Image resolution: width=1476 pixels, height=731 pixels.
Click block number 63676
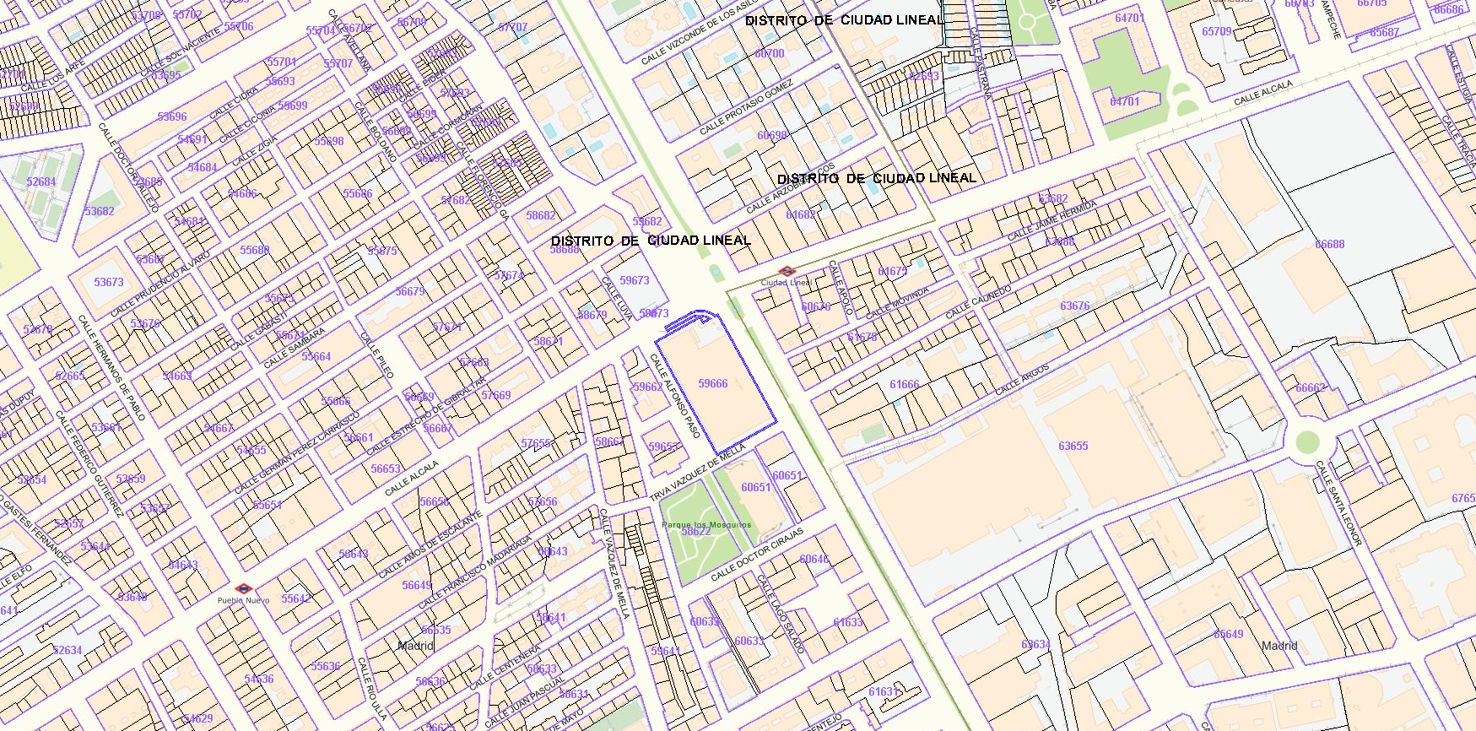[x=1074, y=306]
